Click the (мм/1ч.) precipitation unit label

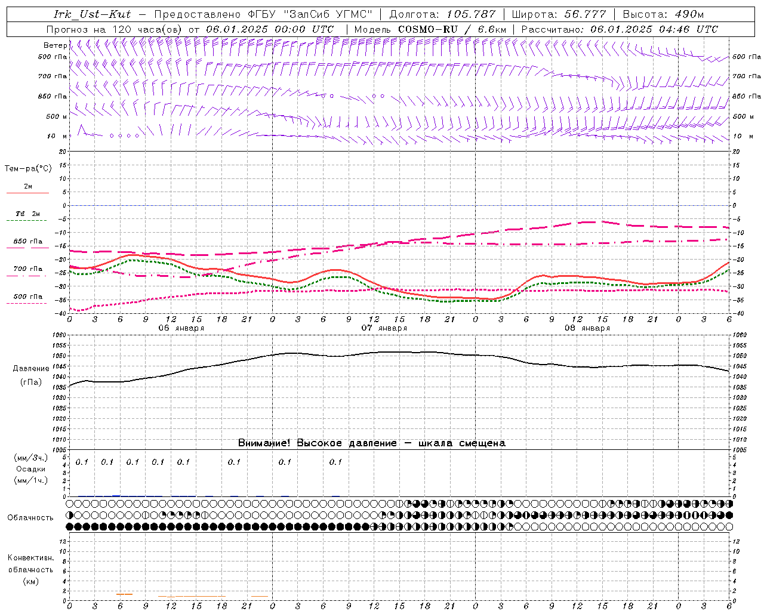(x=31, y=480)
